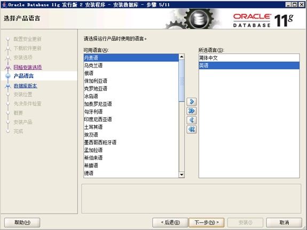Click the 先决条件检查 step in sidebar
The image size is (307, 230).
[27, 104]
